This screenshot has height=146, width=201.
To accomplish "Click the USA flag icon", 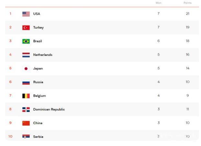I will coord(26,14).
